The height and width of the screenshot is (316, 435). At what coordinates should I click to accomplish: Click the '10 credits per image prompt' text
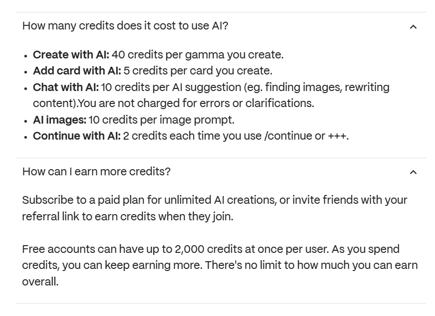pos(162,120)
